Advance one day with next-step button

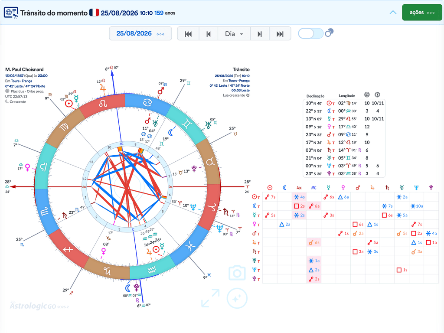click(x=260, y=34)
